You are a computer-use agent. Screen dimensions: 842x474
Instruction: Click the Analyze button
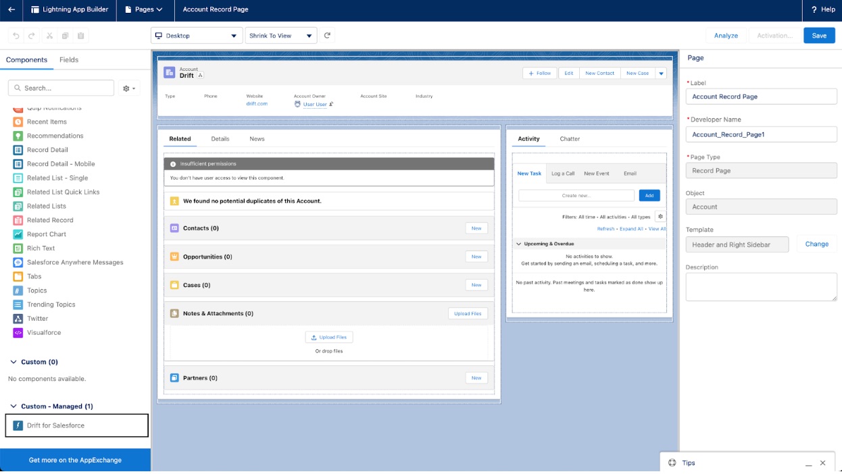coord(726,36)
